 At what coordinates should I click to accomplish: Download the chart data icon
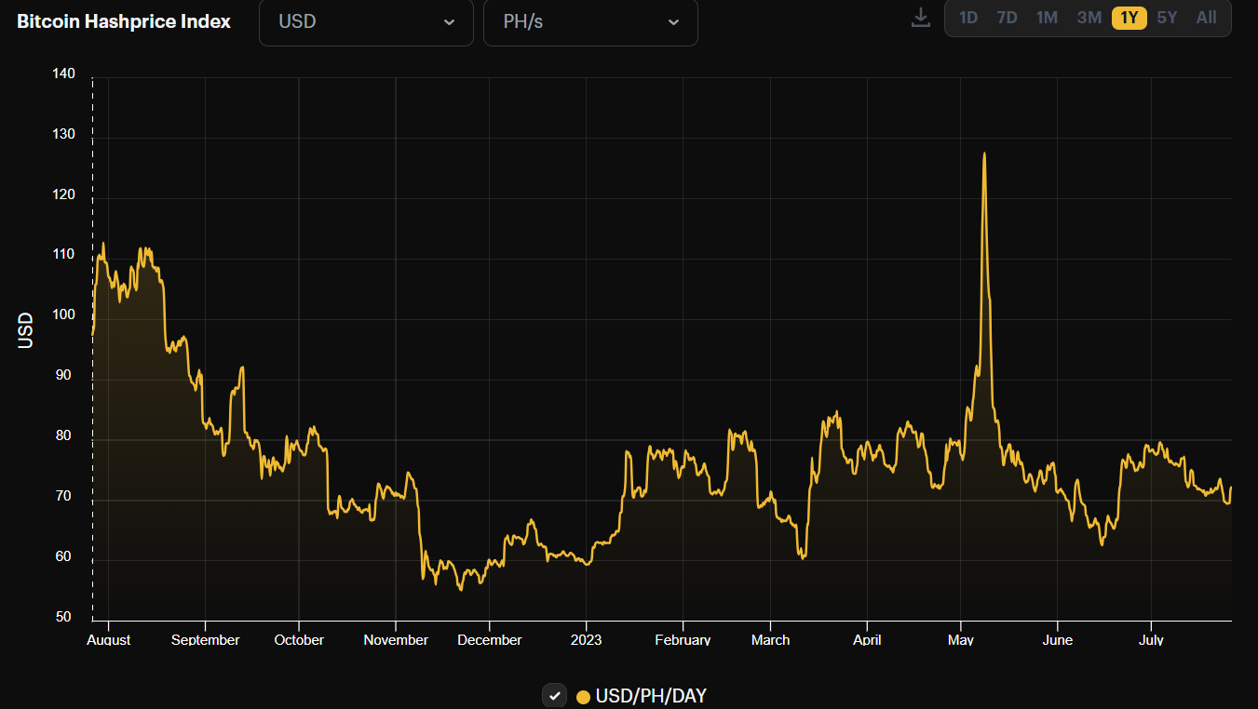point(920,18)
